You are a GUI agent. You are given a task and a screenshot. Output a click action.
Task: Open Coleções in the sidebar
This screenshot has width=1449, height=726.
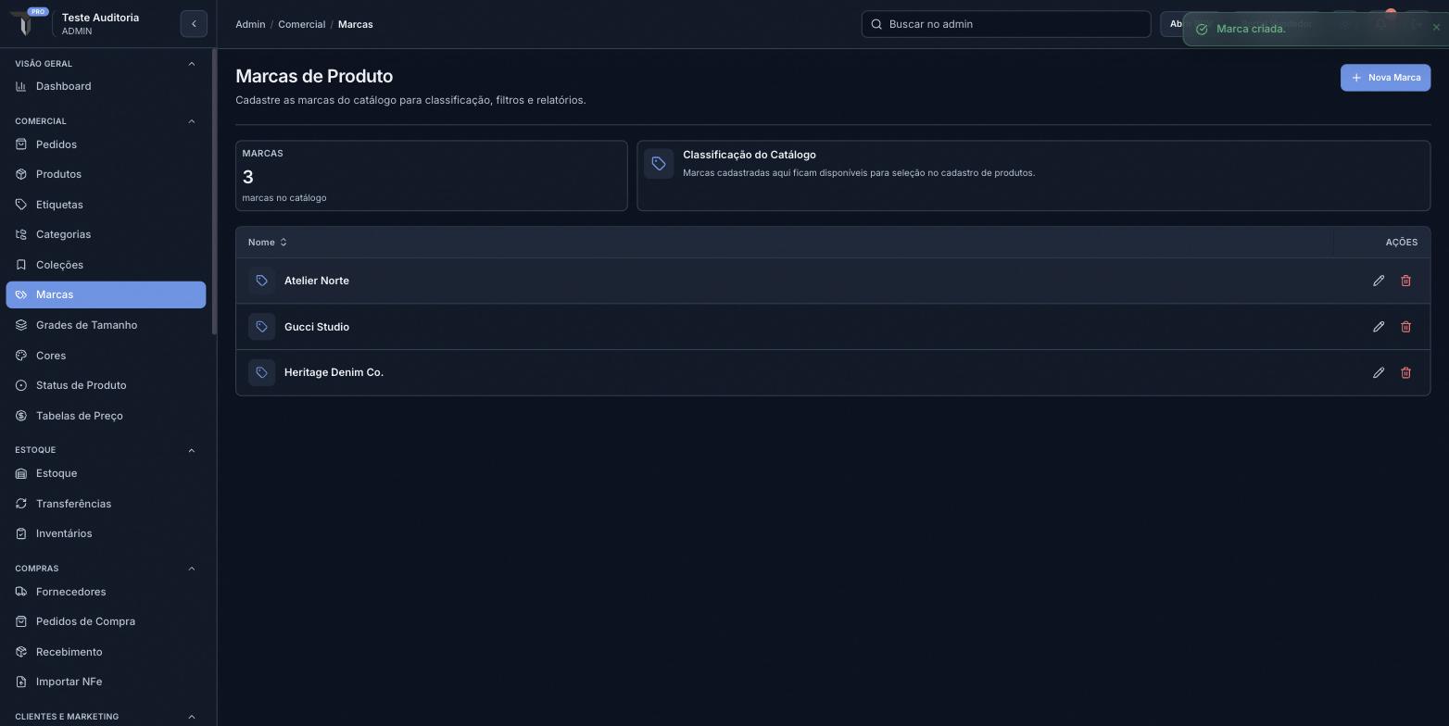pyautogui.click(x=106, y=265)
